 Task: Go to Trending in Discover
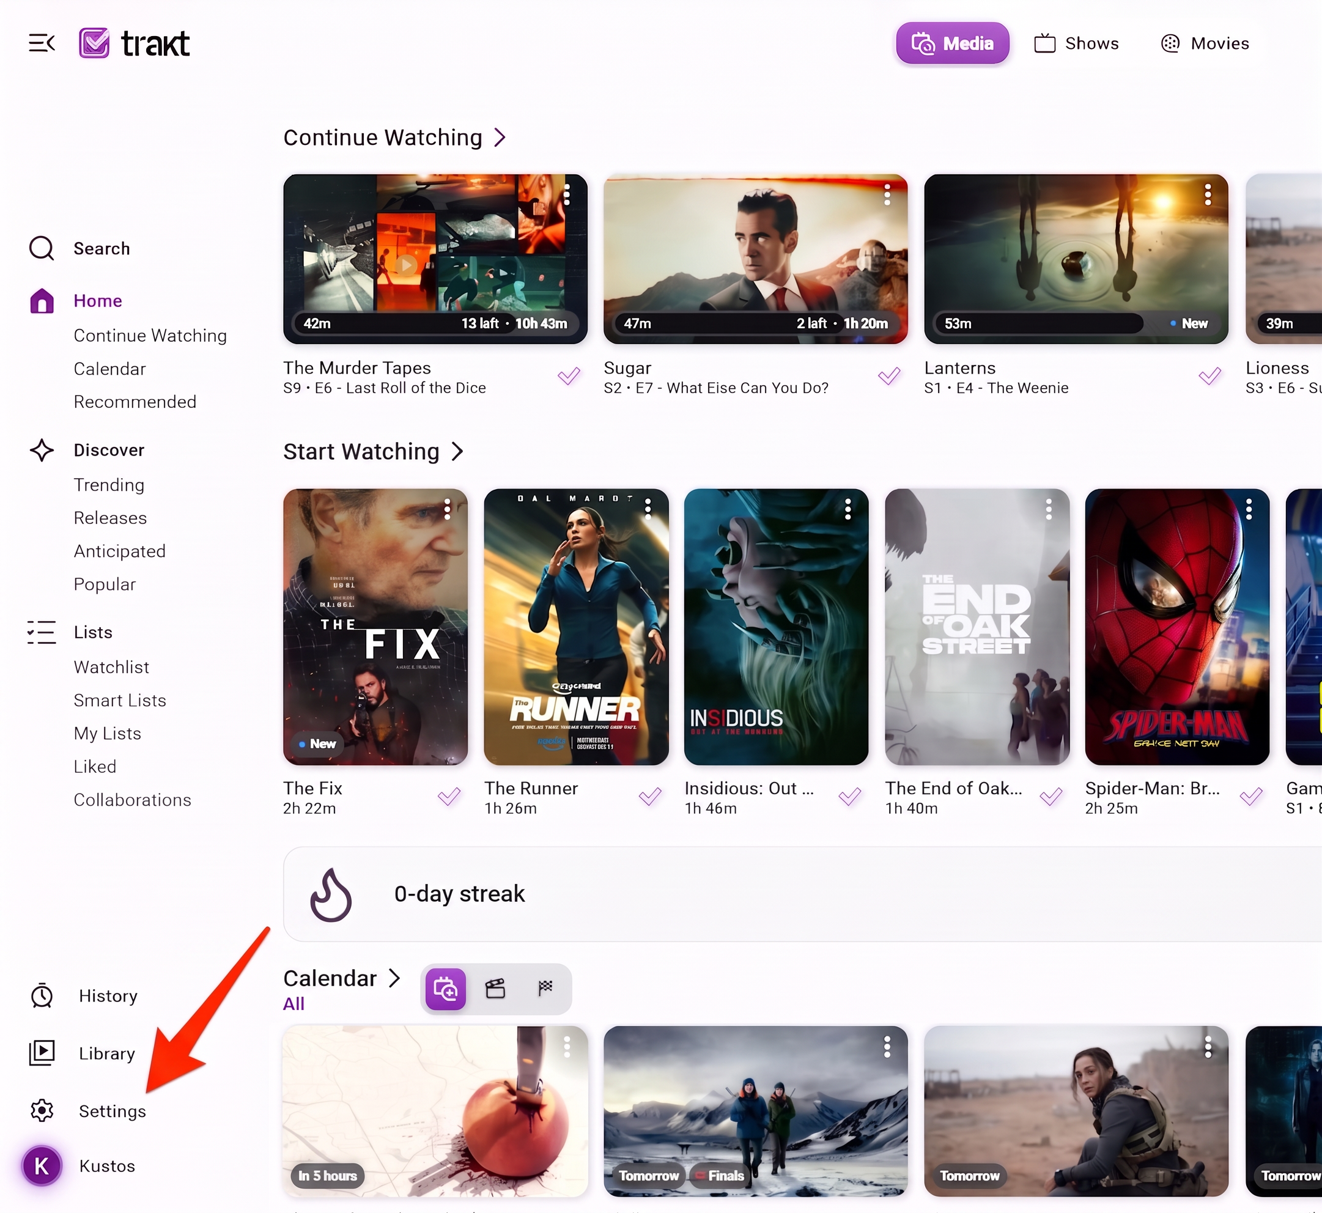109,485
